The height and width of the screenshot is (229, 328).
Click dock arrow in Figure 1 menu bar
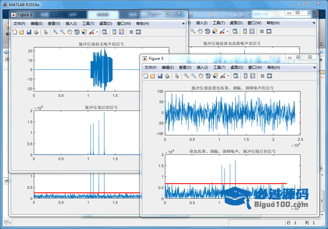[183, 23]
